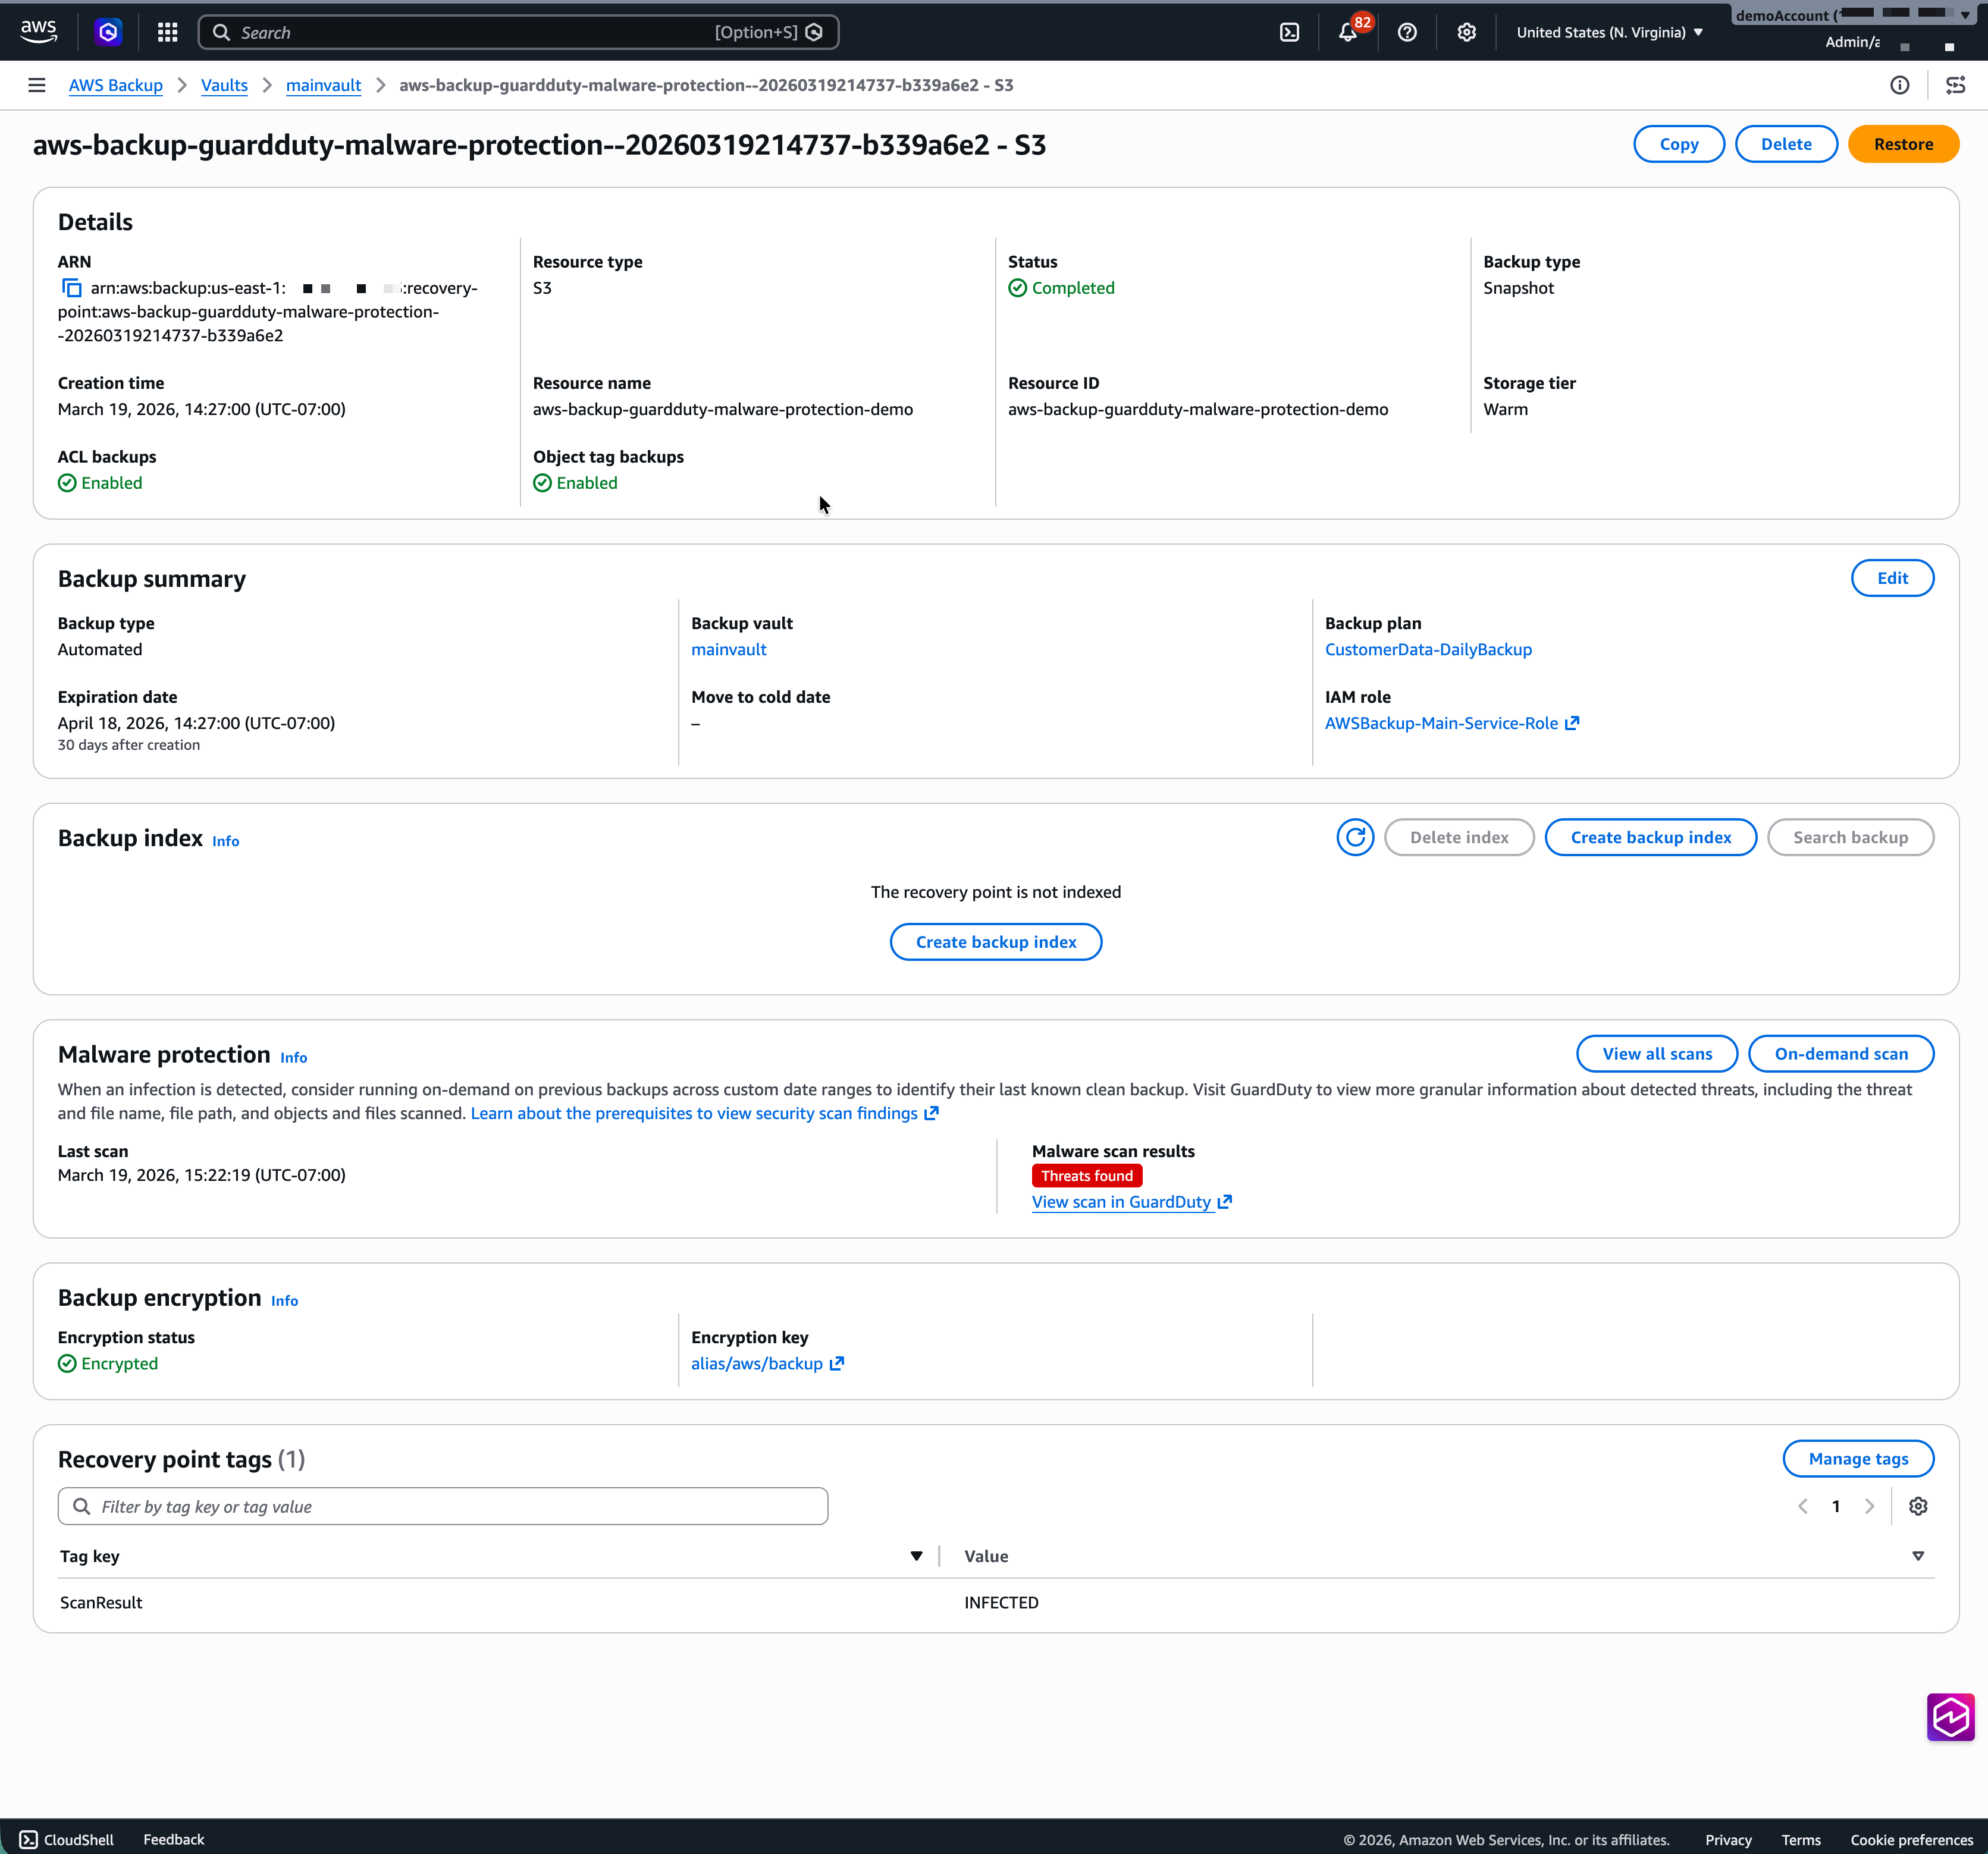
Task: Open console settings gear icon
Action: coord(1466,32)
